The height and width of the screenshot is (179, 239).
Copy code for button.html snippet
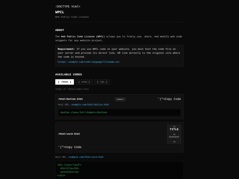point(170,99)
